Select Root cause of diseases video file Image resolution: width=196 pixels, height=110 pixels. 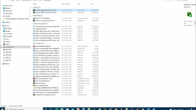47,90
